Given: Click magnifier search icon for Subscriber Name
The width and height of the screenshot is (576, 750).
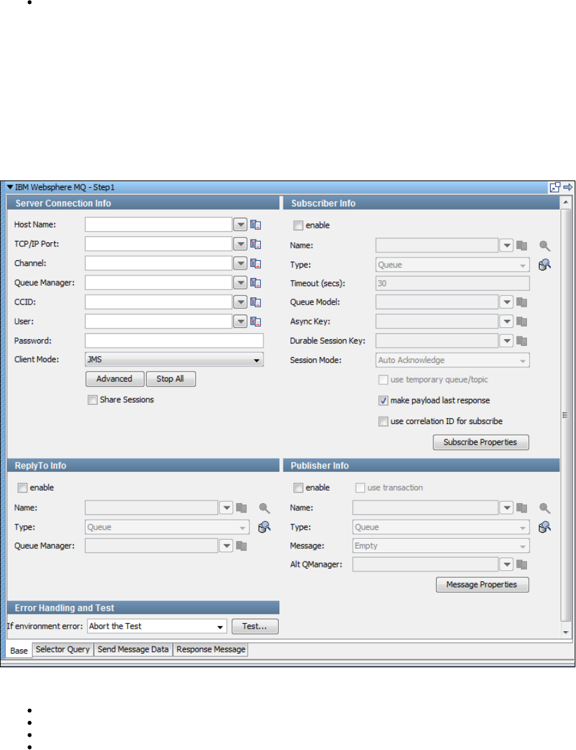Looking at the screenshot, I should 544,246.
